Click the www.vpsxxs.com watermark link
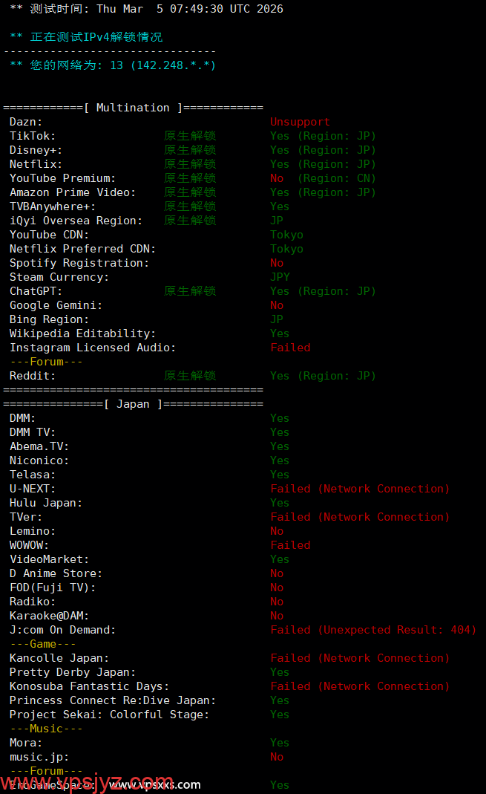486x794 pixels. pos(154,784)
